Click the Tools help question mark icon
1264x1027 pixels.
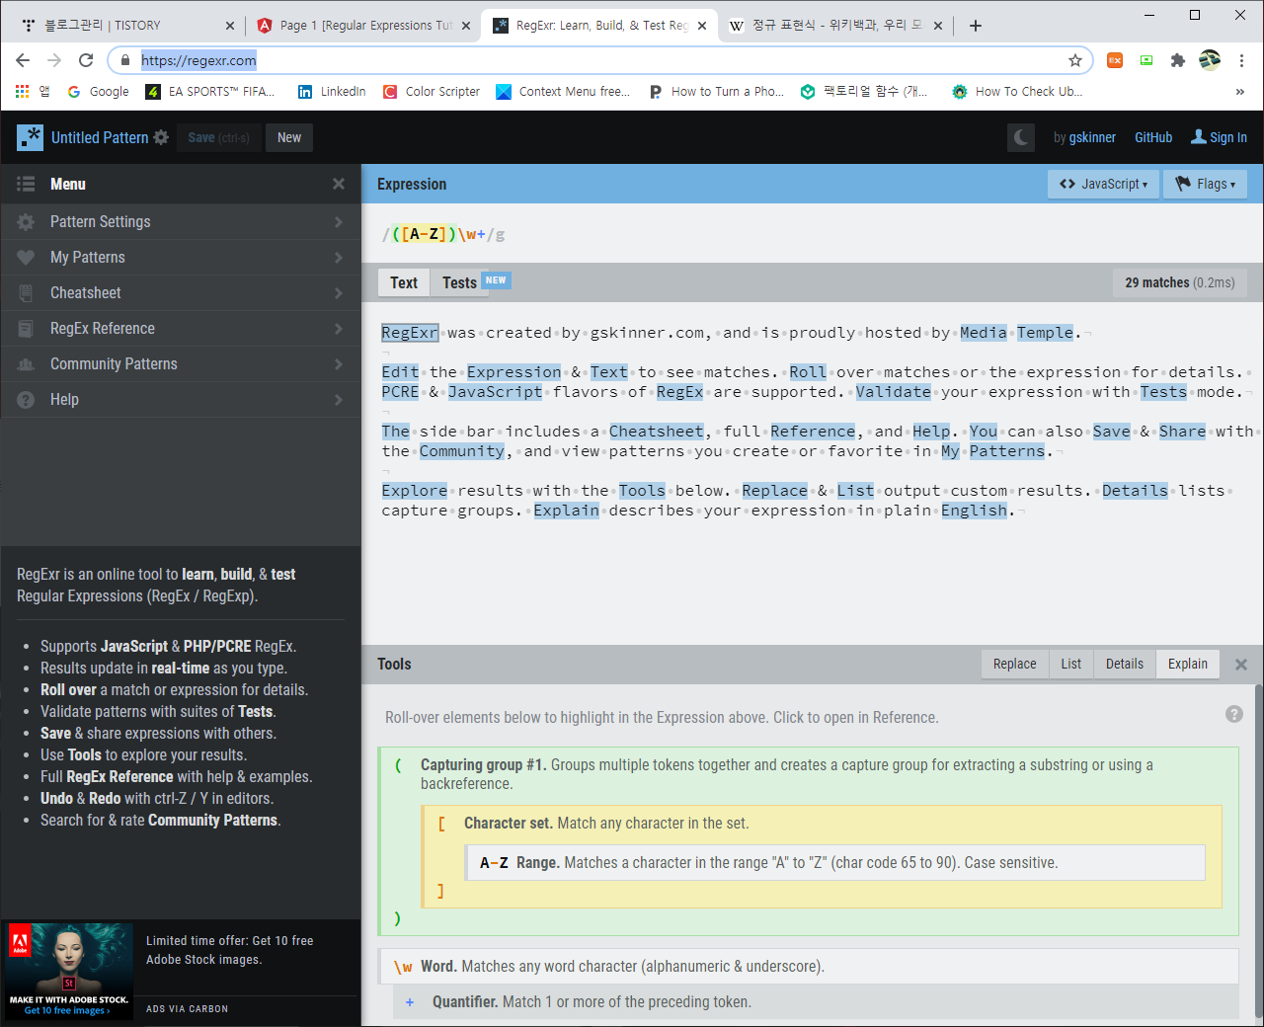click(x=1234, y=714)
